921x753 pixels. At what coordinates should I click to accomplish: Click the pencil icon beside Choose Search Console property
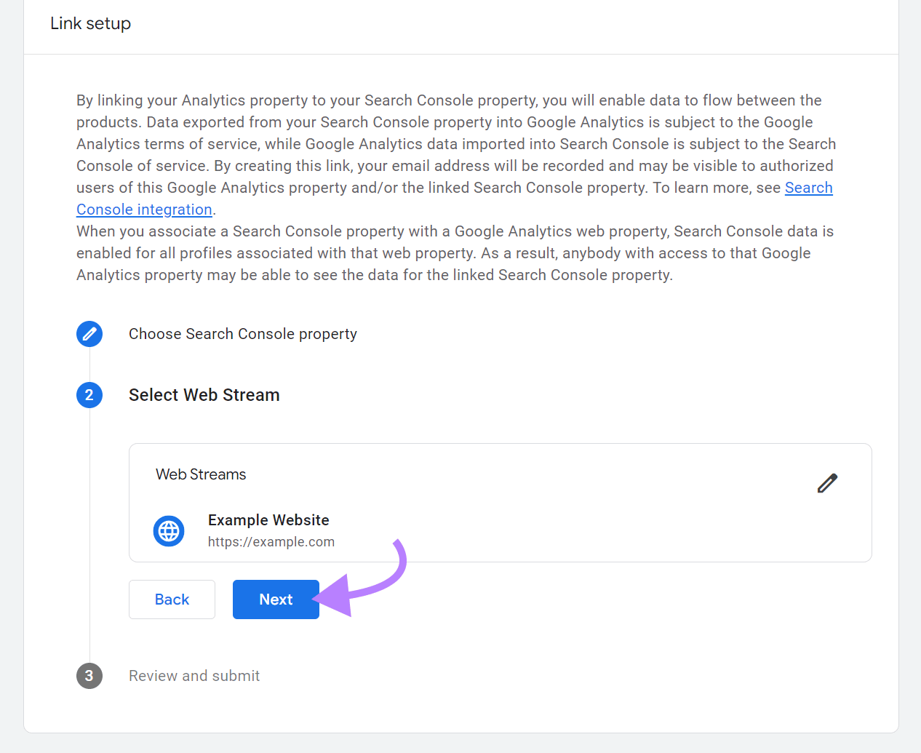tap(89, 334)
